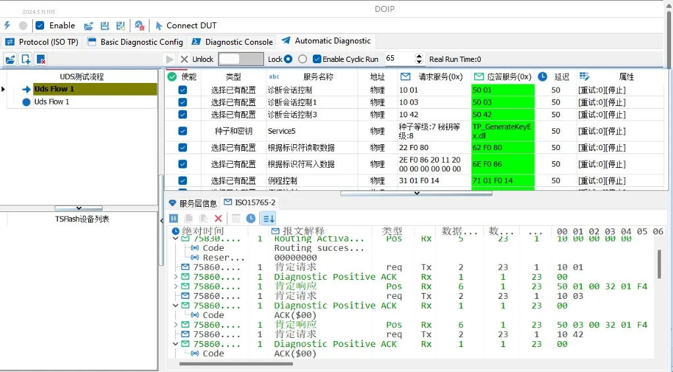Image resolution: width=673 pixels, height=372 pixels.
Task: Toggle the Enable Cyclic Run checkbox
Action: coord(317,59)
